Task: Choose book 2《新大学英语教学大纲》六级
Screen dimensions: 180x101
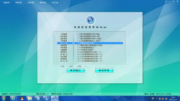Action: [88, 36]
